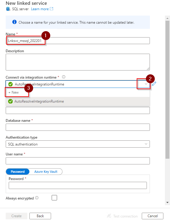Click the Back button
Viewport: 170px width, 222px height.
coord(40,216)
